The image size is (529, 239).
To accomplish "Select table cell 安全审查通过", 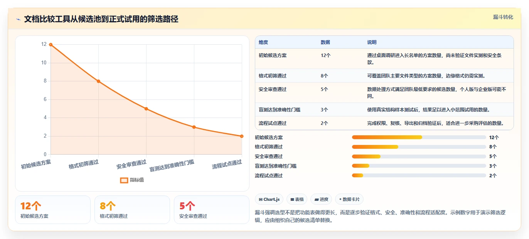I will click(x=273, y=89).
